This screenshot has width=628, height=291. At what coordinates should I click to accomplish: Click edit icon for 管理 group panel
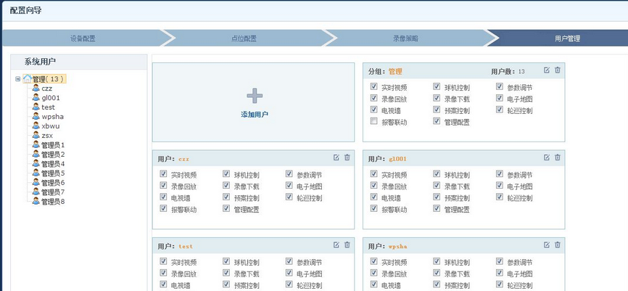point(547,70)
